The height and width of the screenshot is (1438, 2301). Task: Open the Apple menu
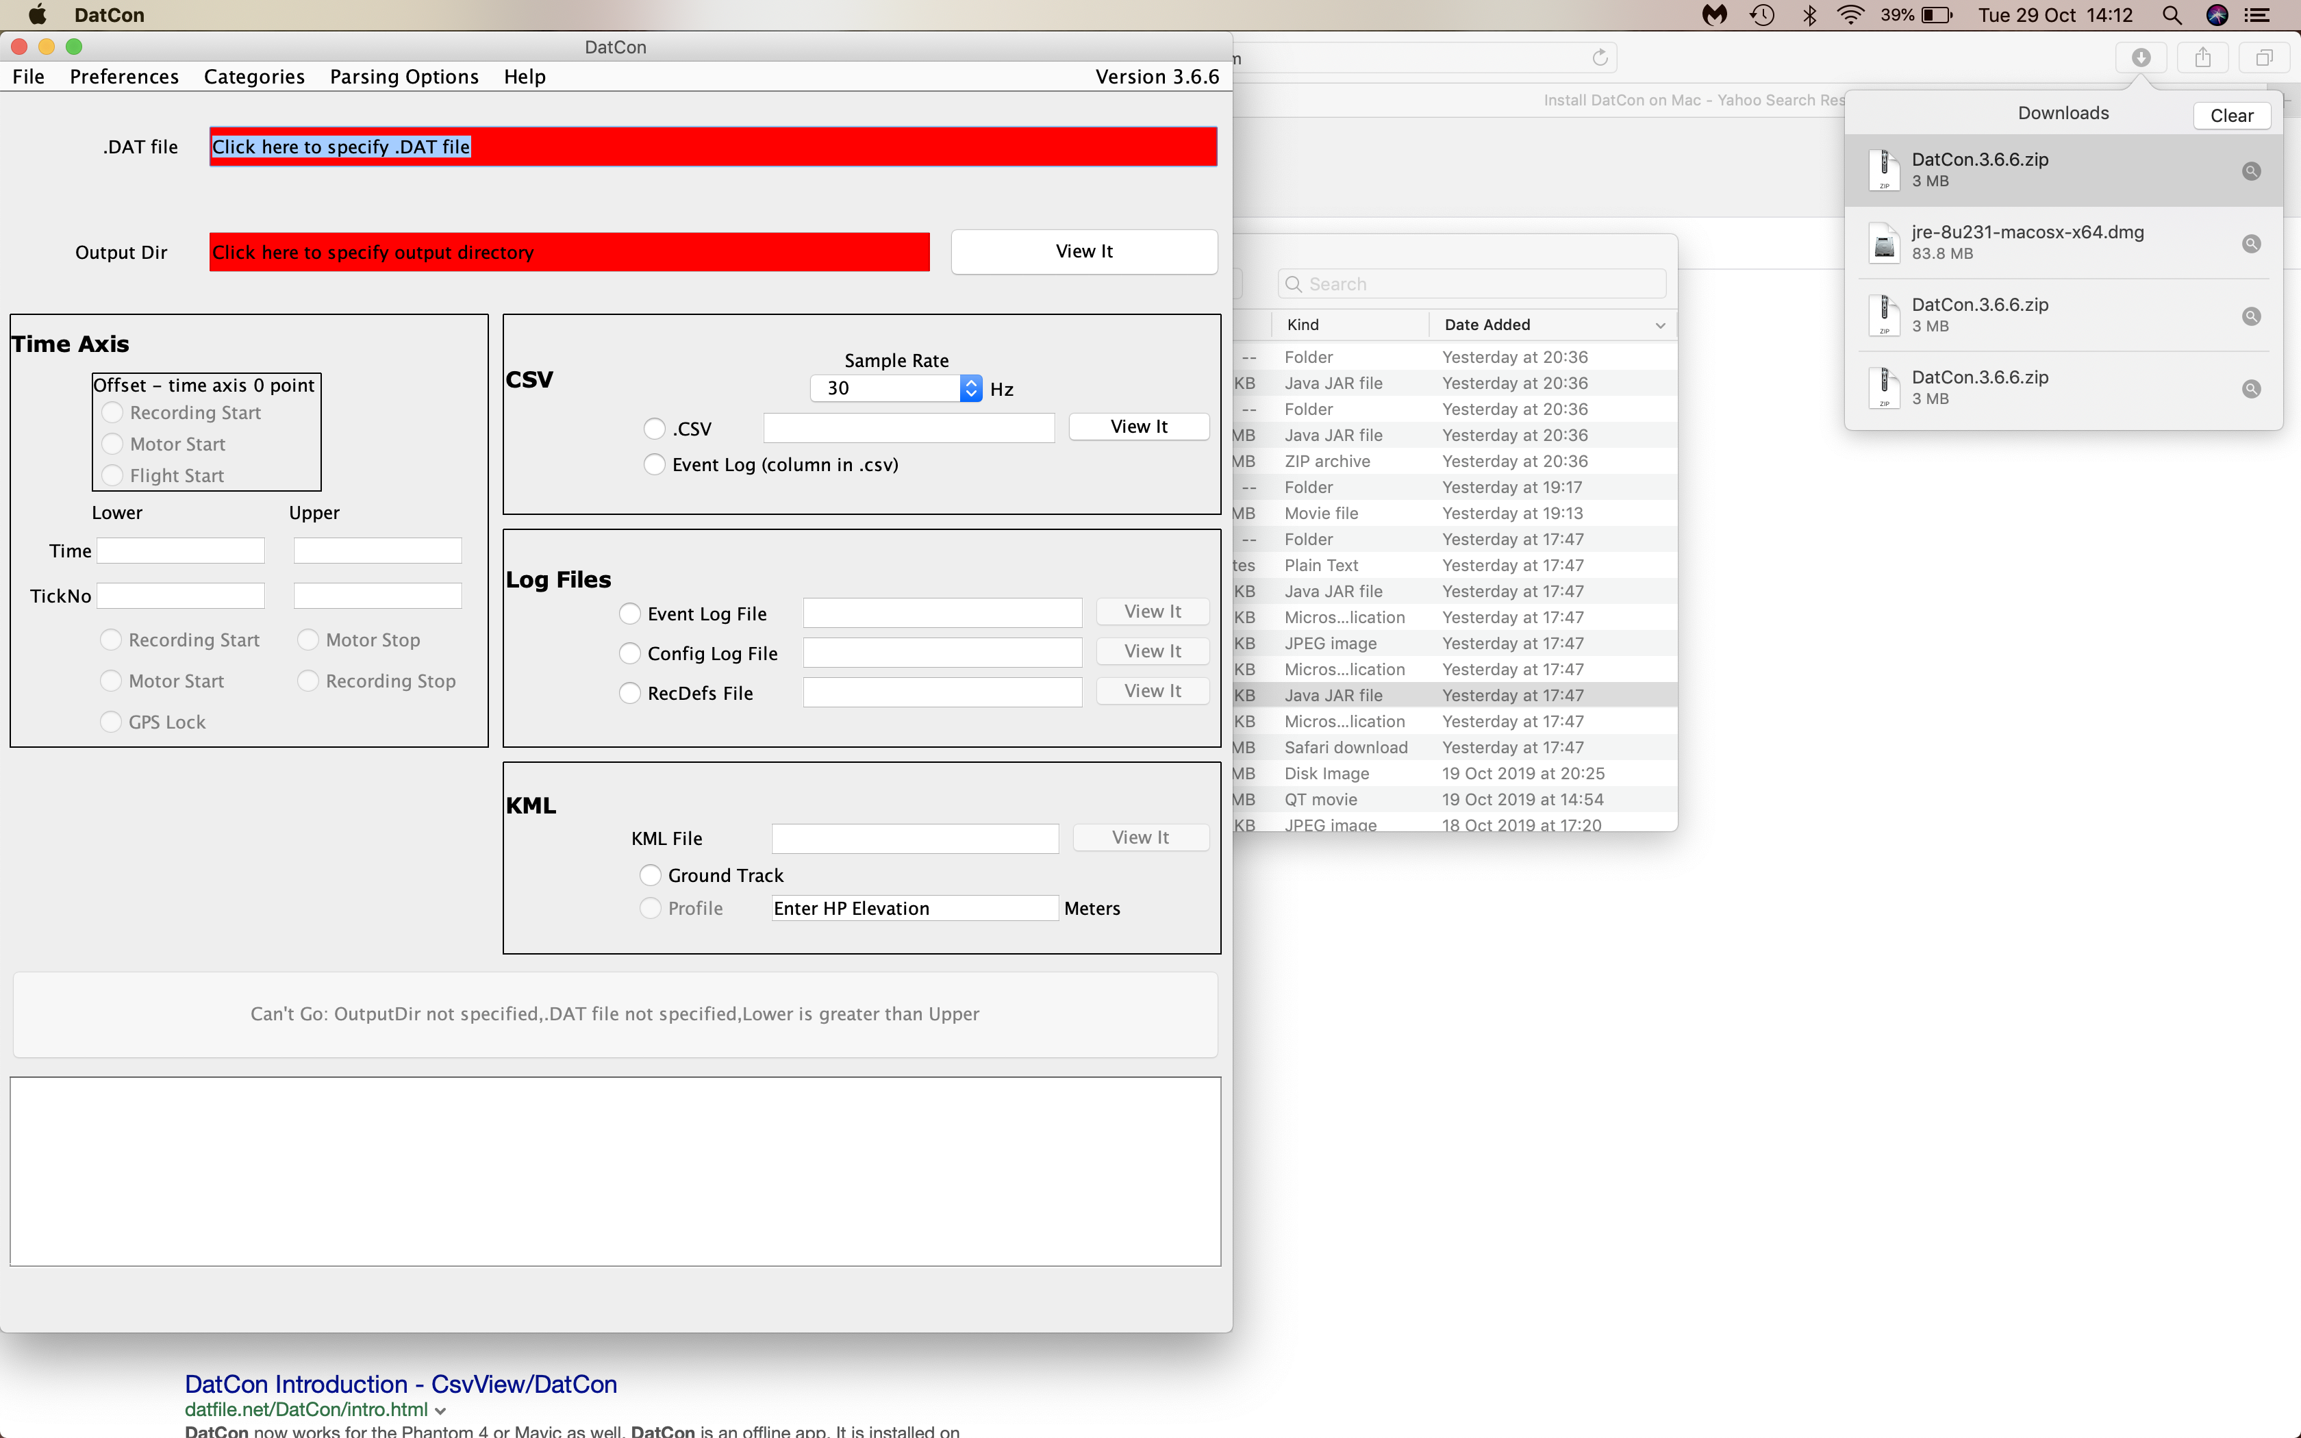tap(37, 14)
